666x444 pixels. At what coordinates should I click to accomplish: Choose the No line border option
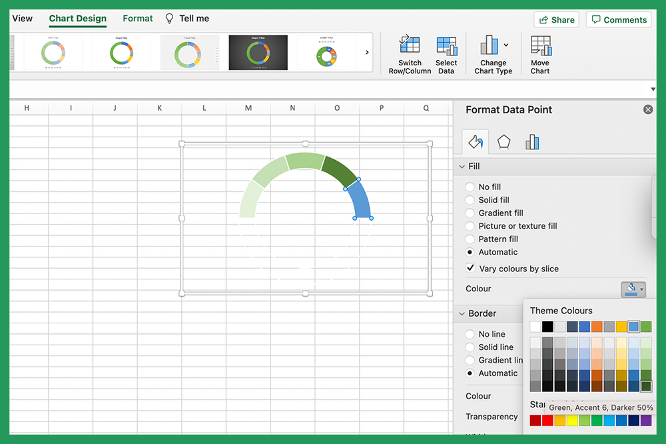pyautogui.click(x=470, y=334)
